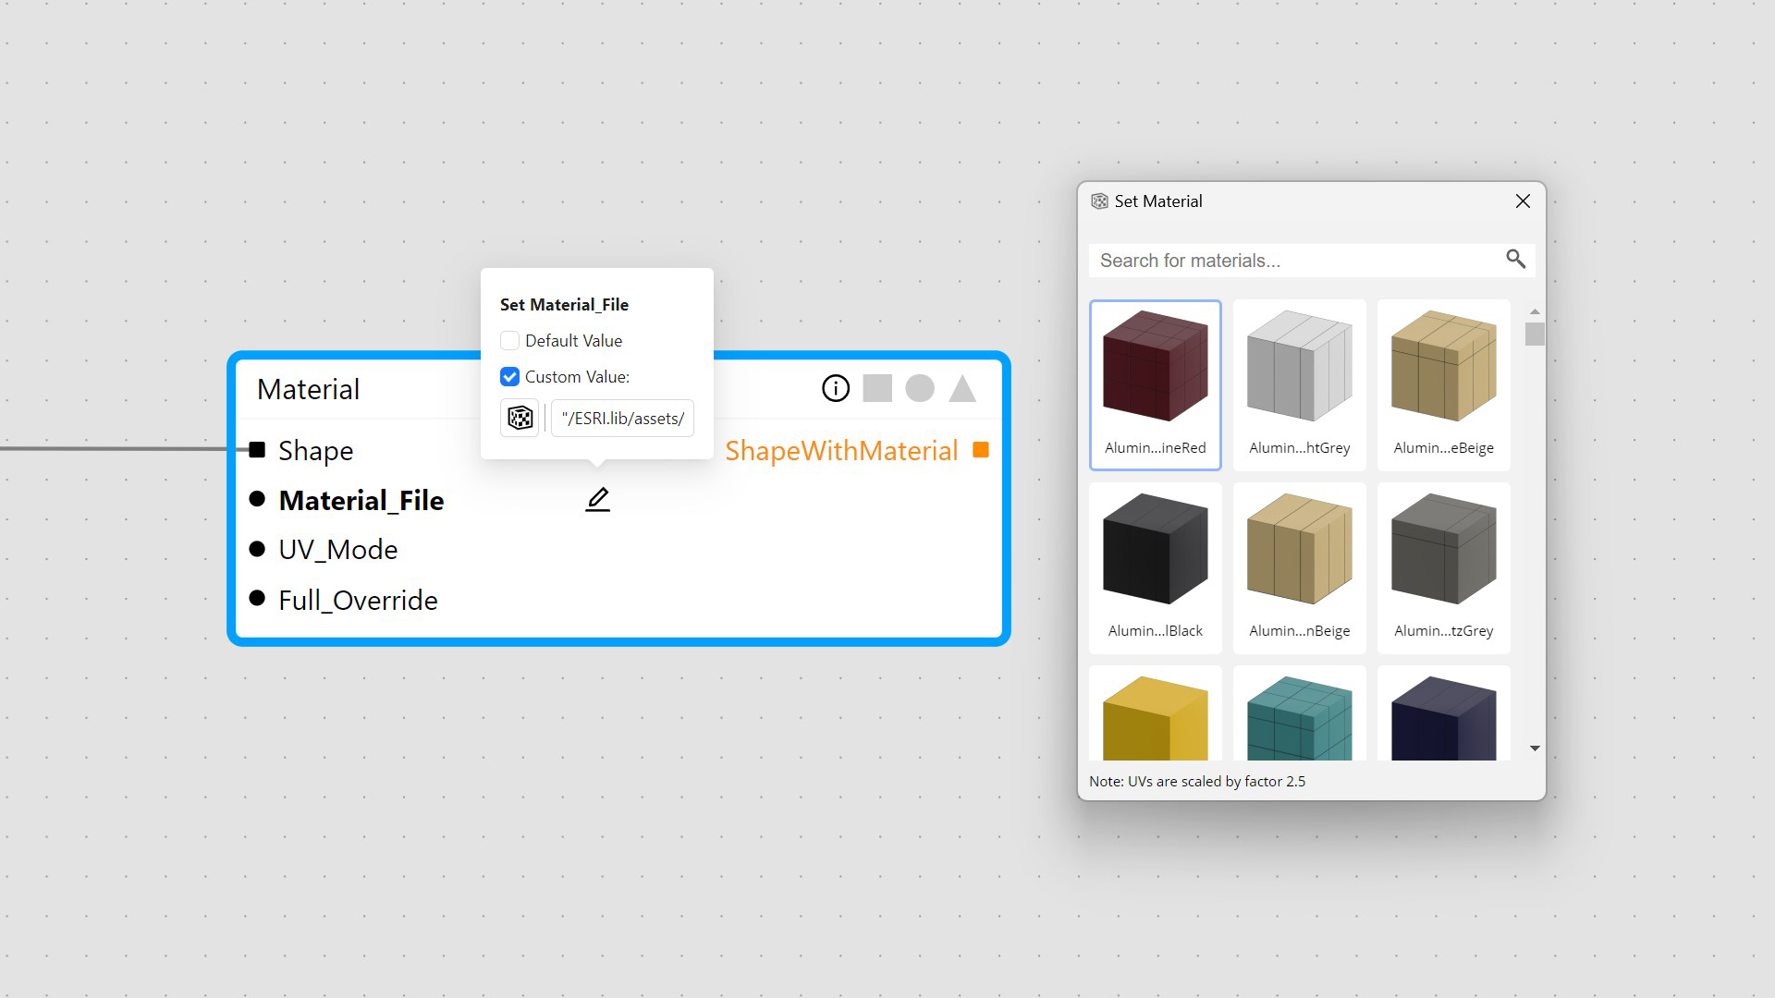Screen dimensions: 1775x998
Task: Select the square shape icon on Material node
Action: tap(876, 388)
